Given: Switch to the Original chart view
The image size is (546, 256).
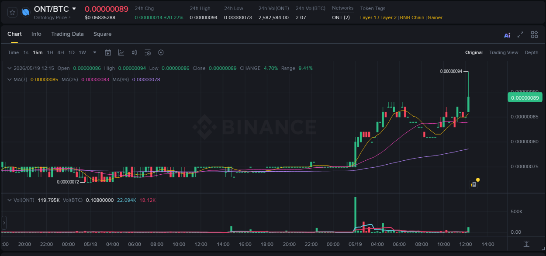Looking at the screenshot, I should coord(474,52).
